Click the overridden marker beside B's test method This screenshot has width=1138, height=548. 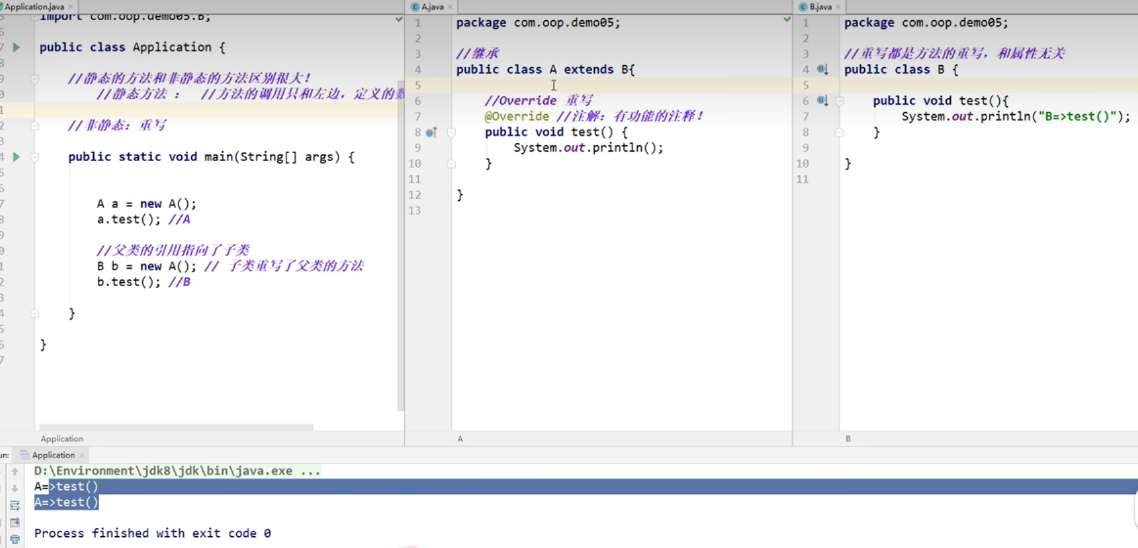click(822, 100)
